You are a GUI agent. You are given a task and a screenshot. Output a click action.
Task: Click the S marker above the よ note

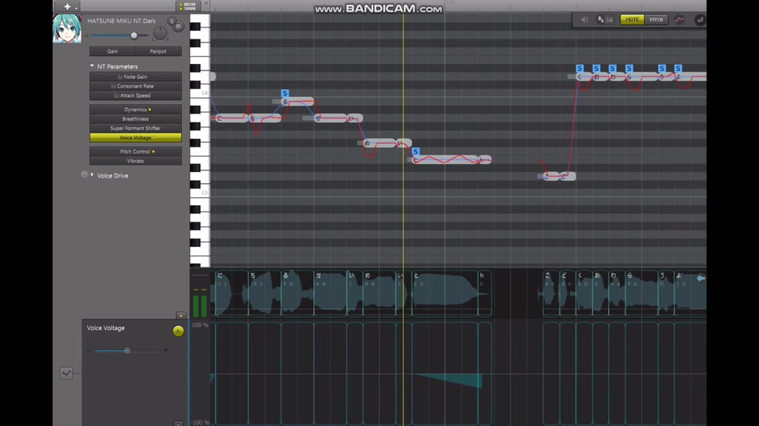tap(678, 69)
